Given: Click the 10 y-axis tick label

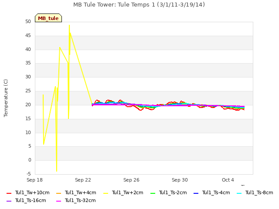Looking at the screenshot, I should tap(28, 132).
